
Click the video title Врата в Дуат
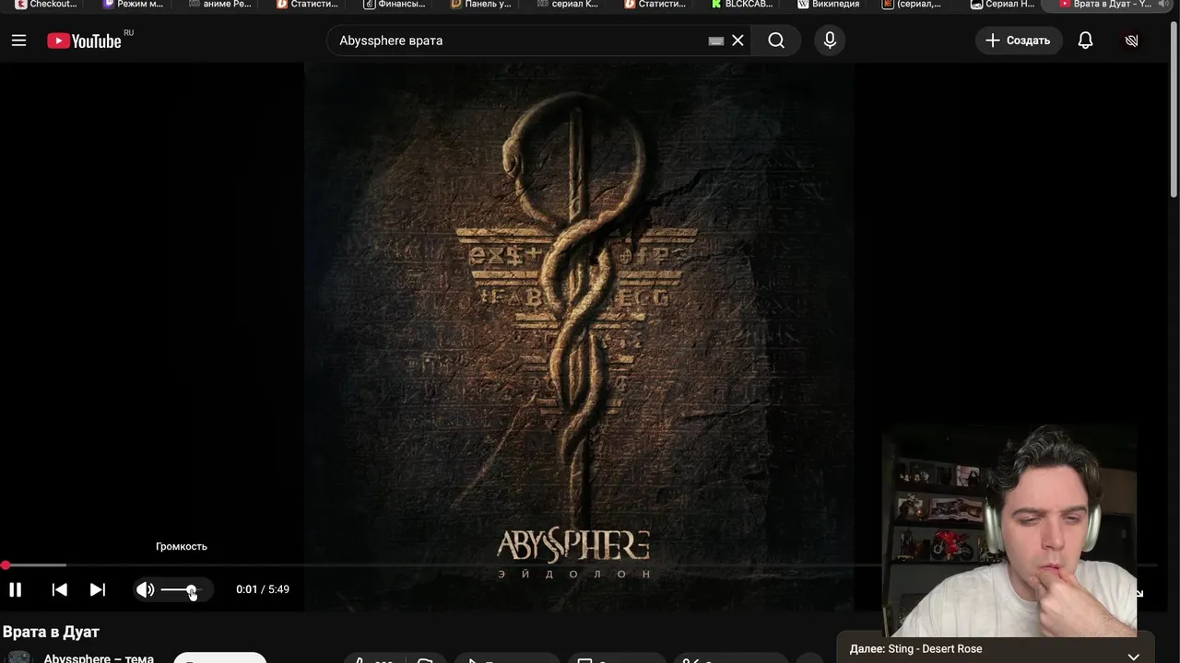[51, 632]
